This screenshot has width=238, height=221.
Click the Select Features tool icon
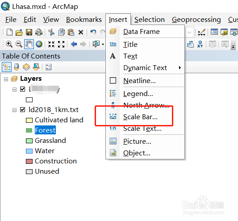tap(96, 44)
